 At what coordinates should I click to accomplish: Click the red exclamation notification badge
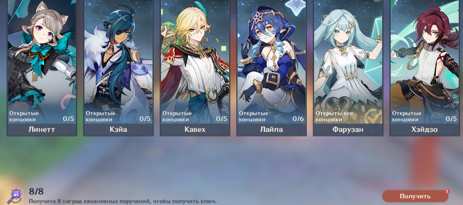[x=447, y=191]
